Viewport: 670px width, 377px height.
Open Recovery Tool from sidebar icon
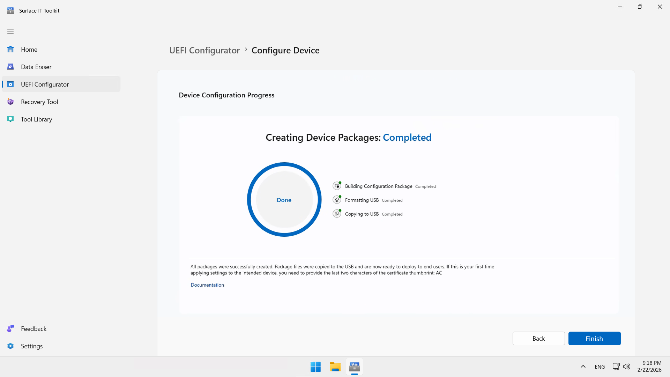[x=10, y=102]
